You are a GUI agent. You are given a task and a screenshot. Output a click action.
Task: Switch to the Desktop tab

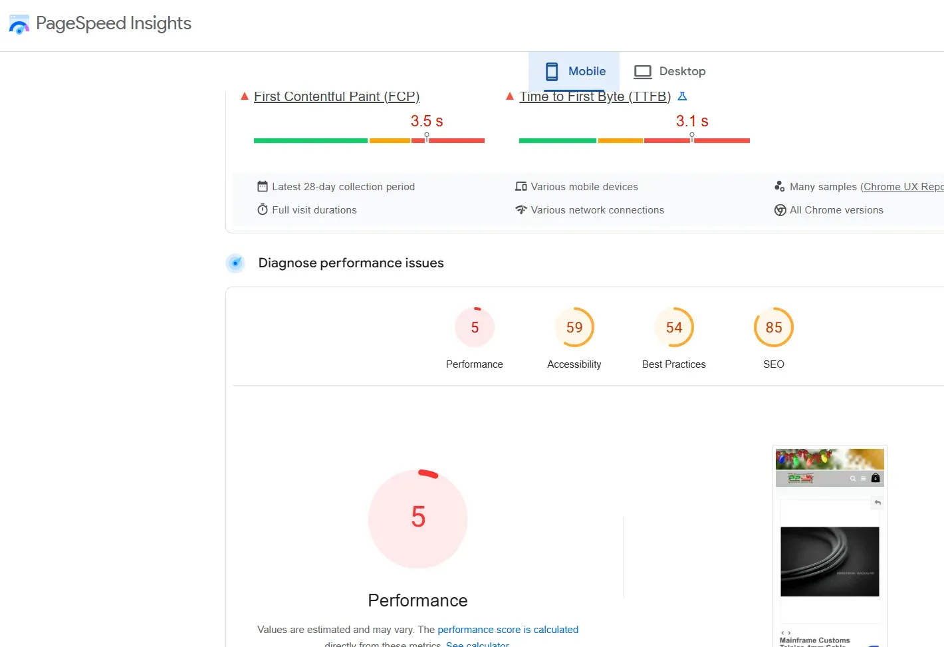[x=669, y=71]
